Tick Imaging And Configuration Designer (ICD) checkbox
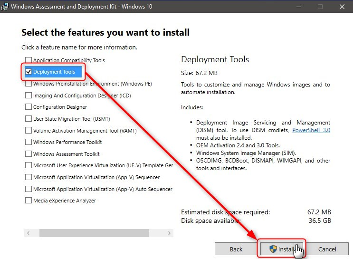The height and width of the screenshot is (259, 353). tap(29, 95)
